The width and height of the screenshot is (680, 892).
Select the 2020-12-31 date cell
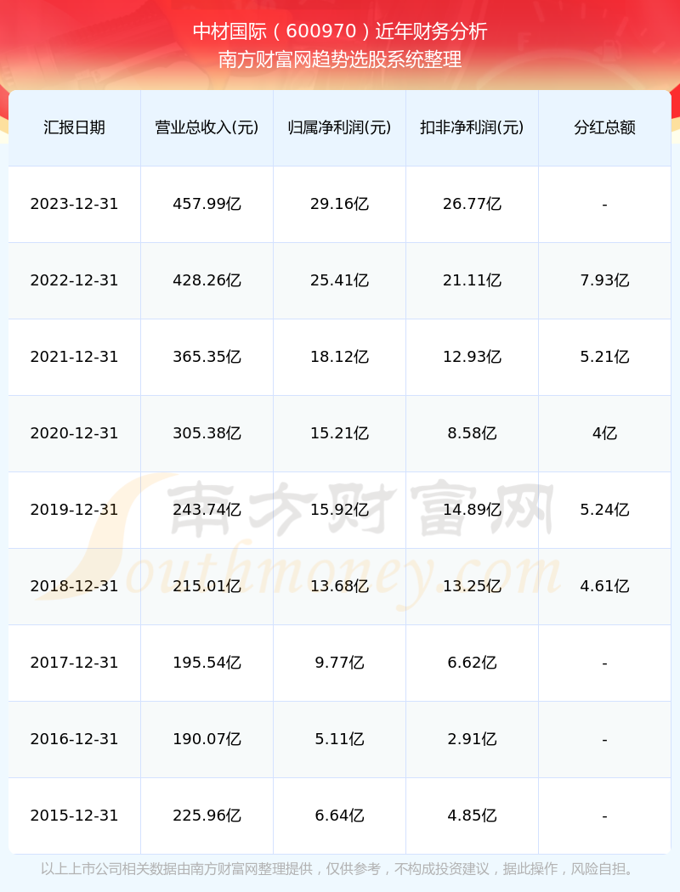(75, 433)
